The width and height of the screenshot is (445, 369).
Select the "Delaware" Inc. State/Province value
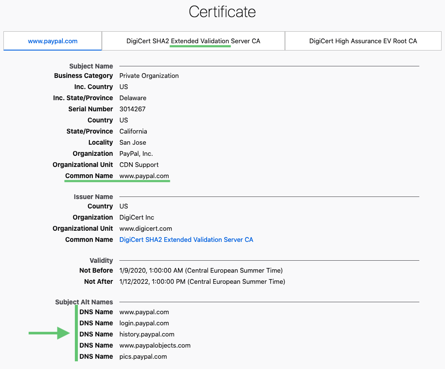tap(133, 98)
